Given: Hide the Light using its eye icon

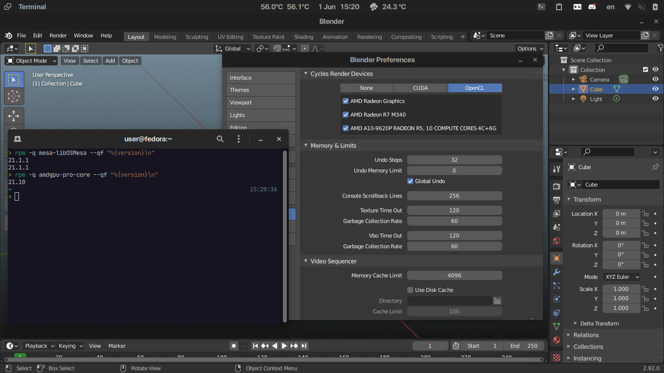Looking at the screenshot, I should 655,99.
